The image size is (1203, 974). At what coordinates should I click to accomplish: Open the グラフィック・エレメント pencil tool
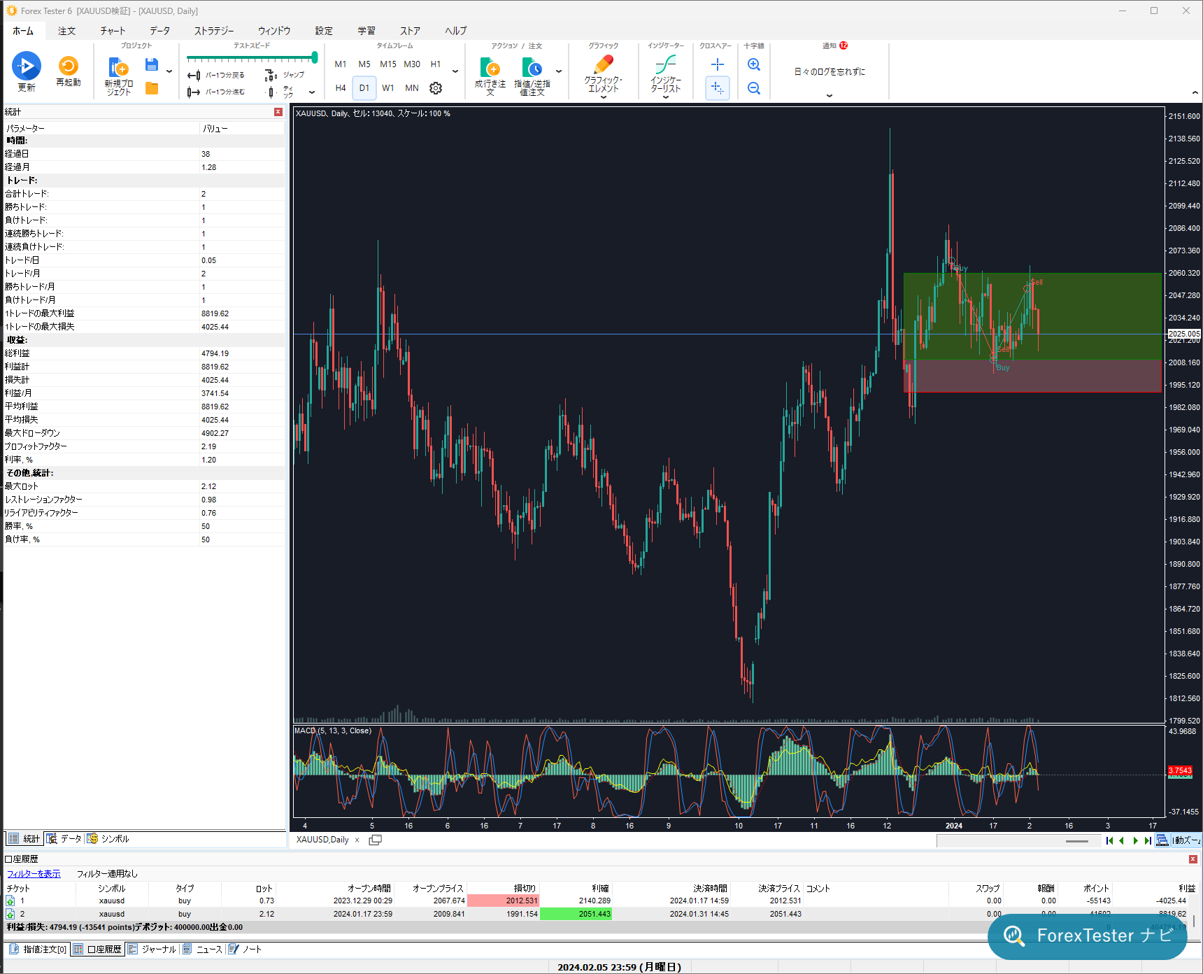coord(603,73)
